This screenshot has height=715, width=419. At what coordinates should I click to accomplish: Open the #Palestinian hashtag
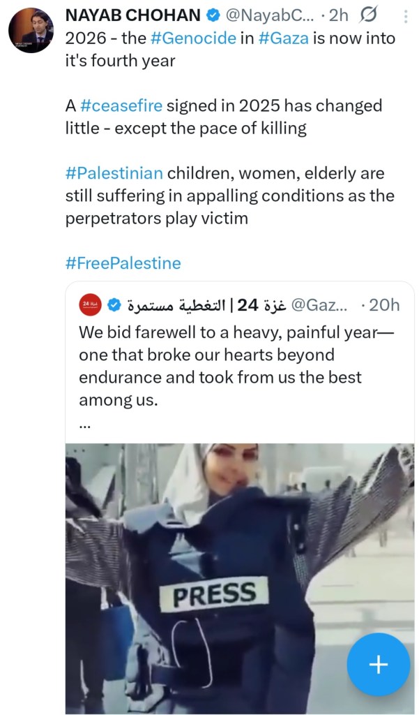114,172
